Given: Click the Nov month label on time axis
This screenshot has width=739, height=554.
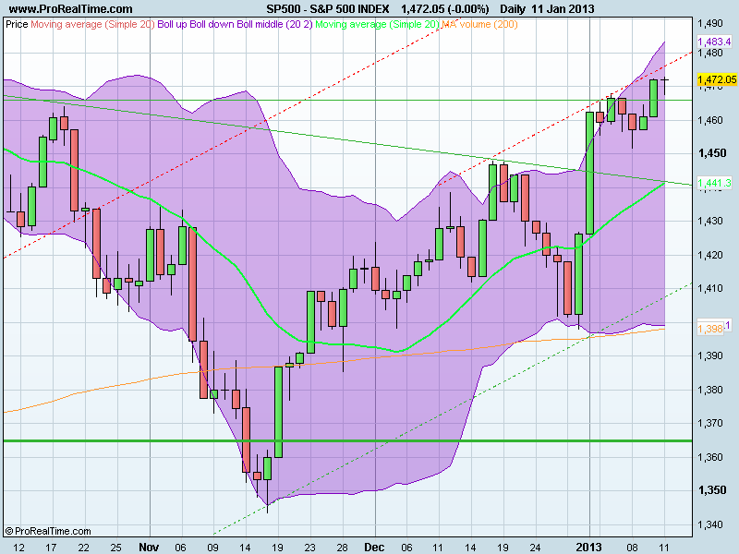Looking at the screenshot, I should [149, 547].
